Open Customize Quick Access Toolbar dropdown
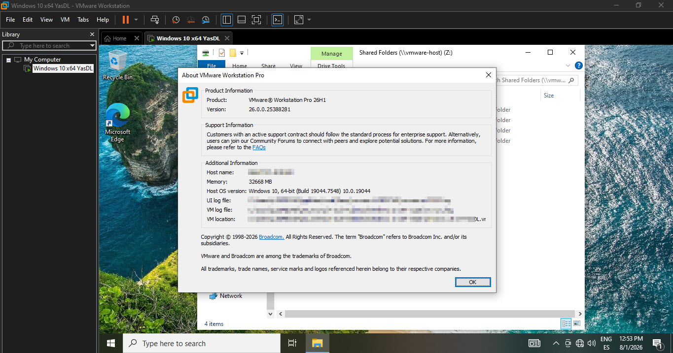 coord(242,53)
